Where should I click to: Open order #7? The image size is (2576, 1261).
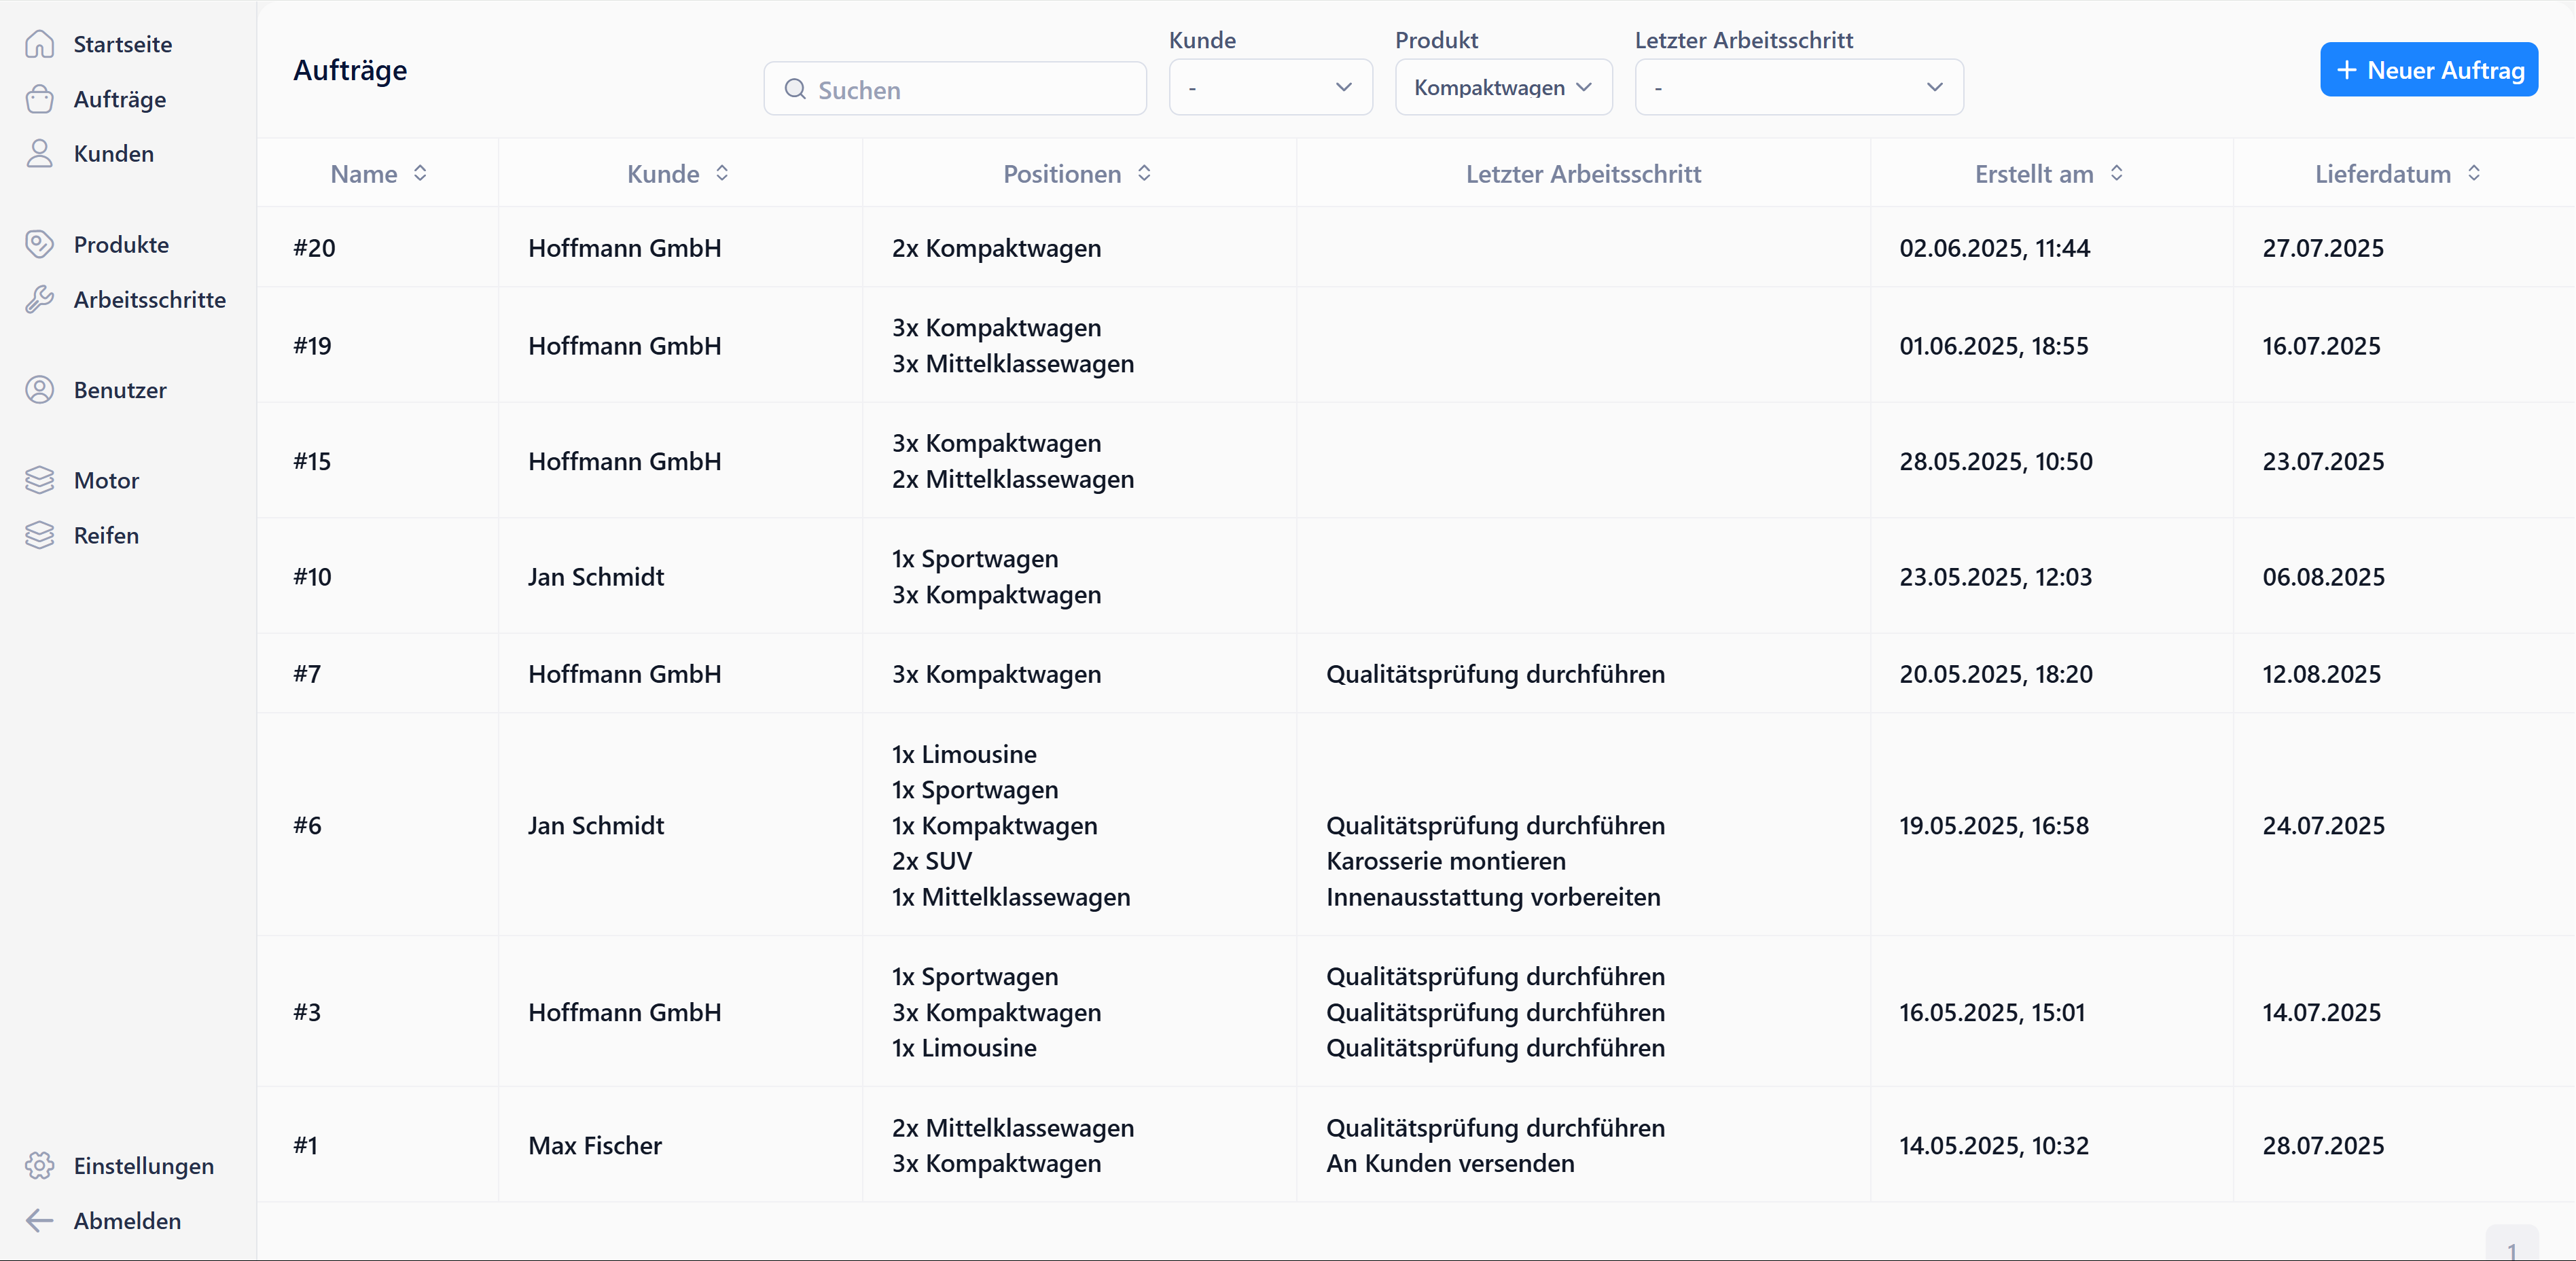[307, 673]
